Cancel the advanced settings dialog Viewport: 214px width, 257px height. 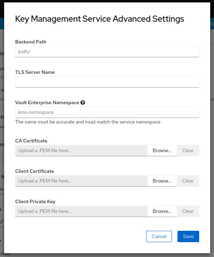click(159, 236)
